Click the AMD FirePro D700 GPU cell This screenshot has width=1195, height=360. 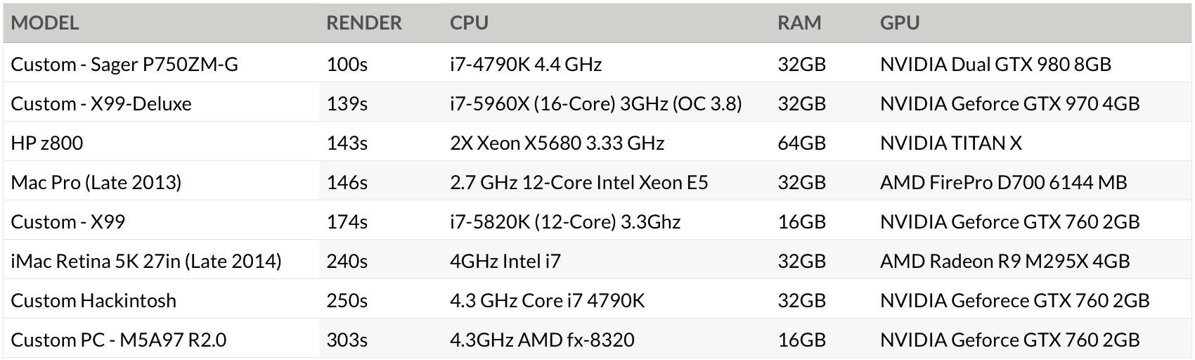click(x=1003, y=183)
